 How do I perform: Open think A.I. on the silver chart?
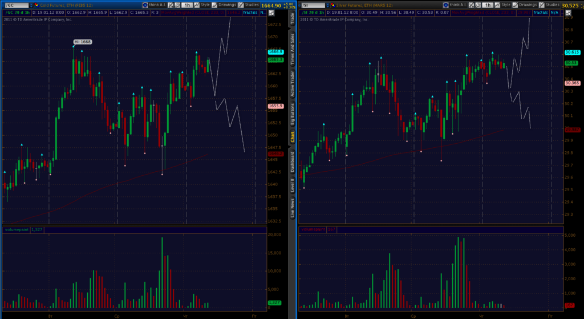[x=455, y=5]
